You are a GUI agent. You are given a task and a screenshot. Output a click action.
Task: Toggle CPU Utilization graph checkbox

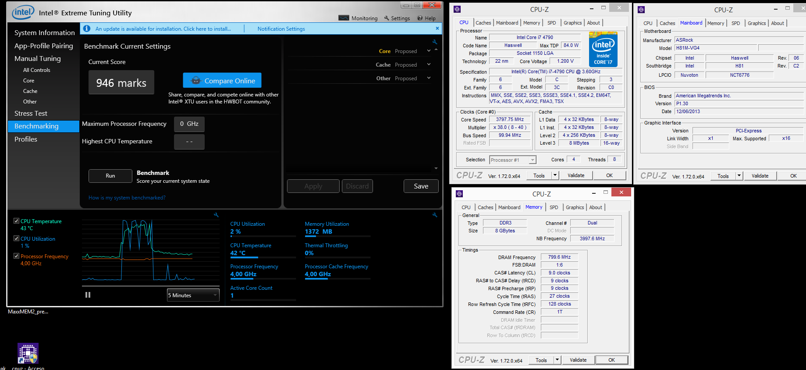[16, 238]
